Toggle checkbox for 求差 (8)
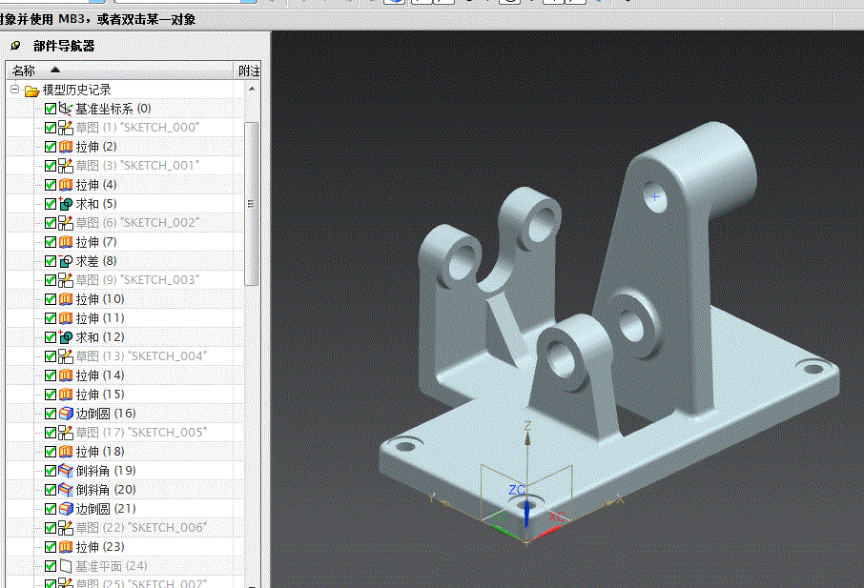The image size is (864, 588). click(51, 261)
